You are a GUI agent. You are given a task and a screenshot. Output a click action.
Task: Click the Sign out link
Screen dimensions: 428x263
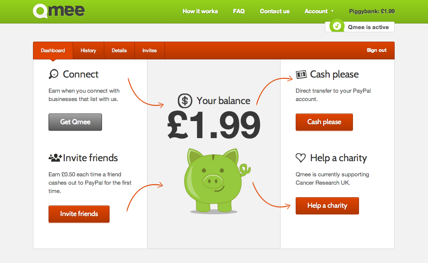(x=376, y=50)
